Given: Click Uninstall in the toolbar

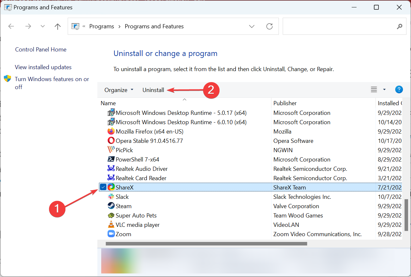Looking at the screenshot, I should pyautogui.click(x=153, y=90).
